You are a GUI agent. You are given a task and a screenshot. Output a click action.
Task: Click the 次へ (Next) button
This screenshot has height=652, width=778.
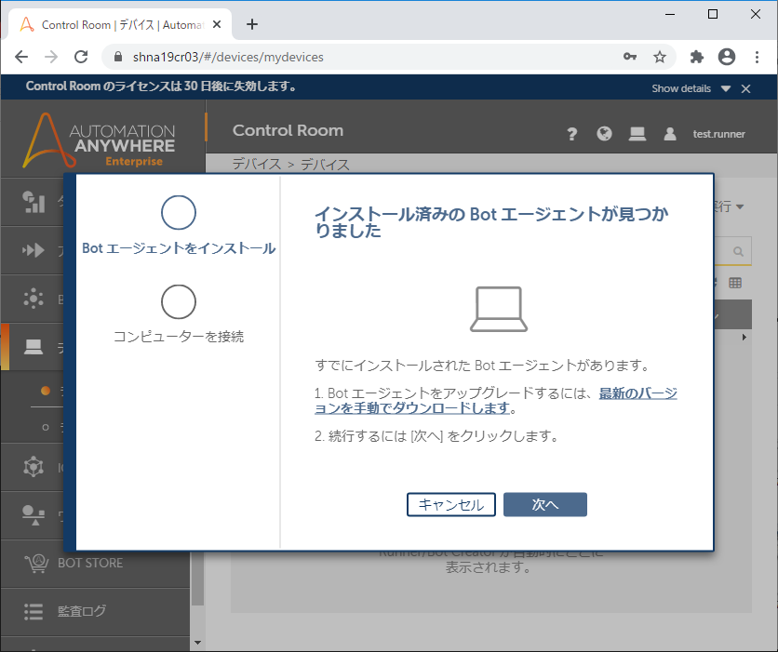click(544, 504)
